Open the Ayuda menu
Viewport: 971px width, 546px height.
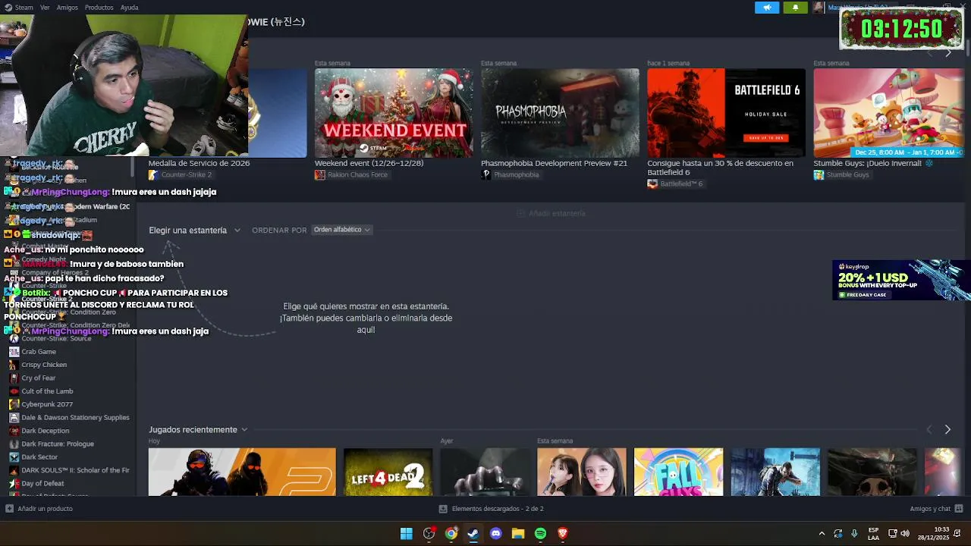[x=130, y=8]
